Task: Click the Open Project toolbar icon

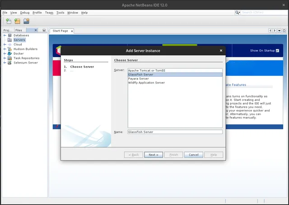Action: 26,21
